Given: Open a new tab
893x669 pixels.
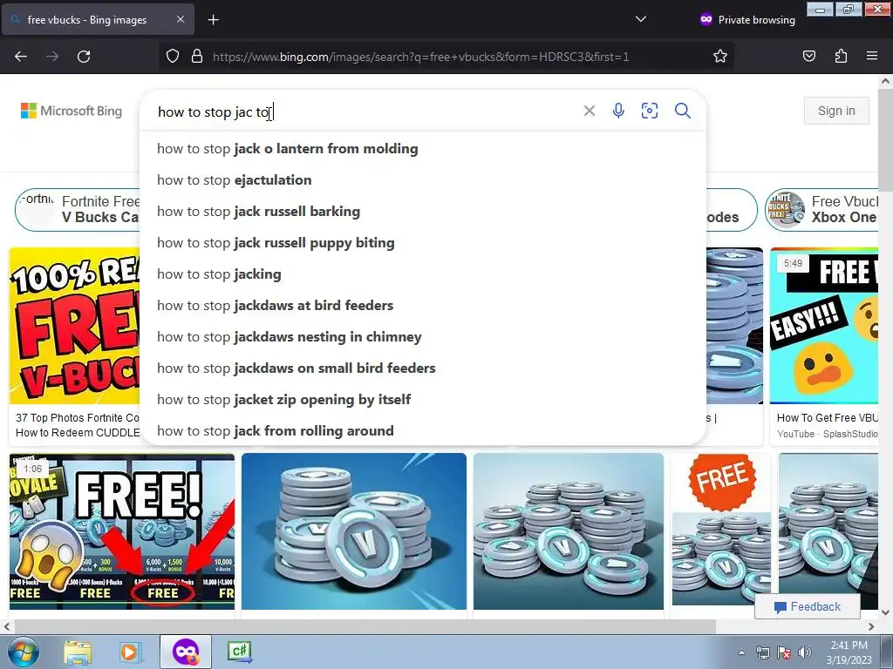Looking at the screenshot, I should coord(213,20).
